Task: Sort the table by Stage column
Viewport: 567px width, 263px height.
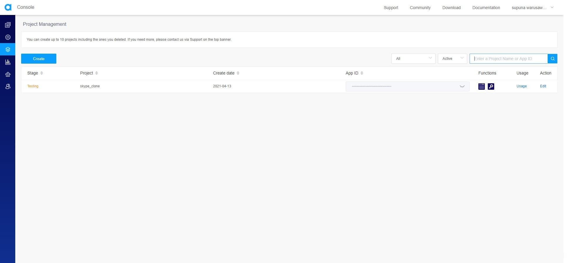Action: pyautogui.click(x=42, y=73)
